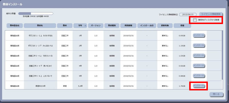Select the ずがこうさく1・2下 みんなおいでよ name cell
Screen dimensions: 229x103
(x=40, y=46)
